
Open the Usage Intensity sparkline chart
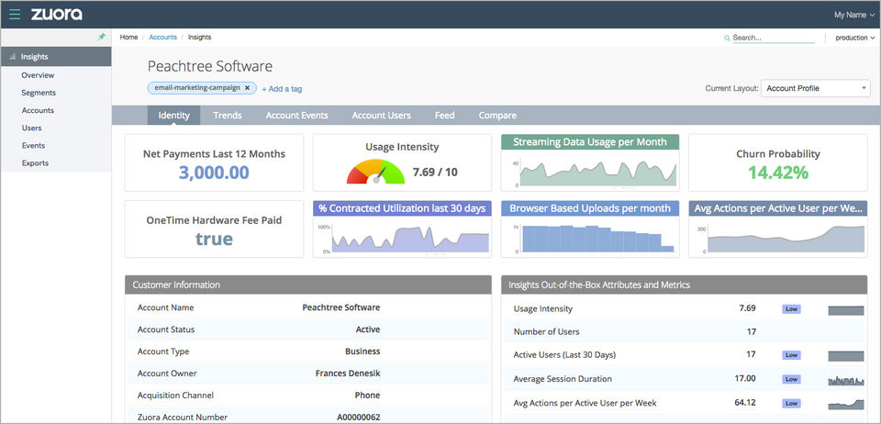pos(845,310)
